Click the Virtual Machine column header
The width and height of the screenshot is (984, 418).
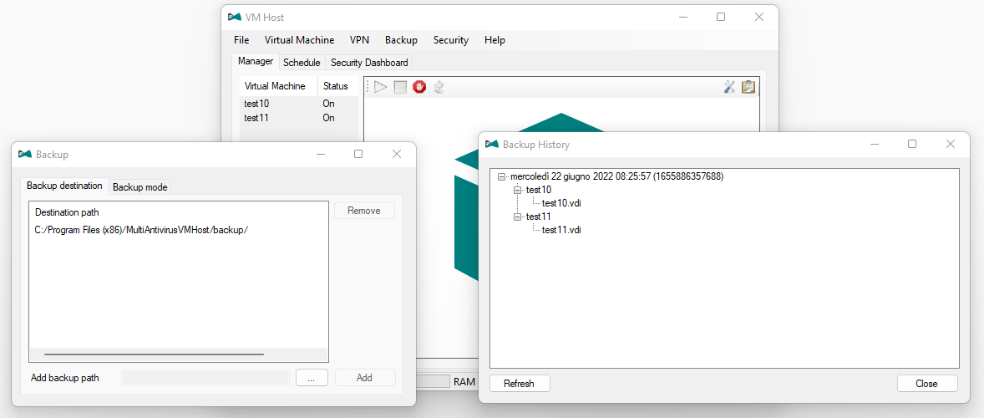pyautogui.click(x=279, y=86)
